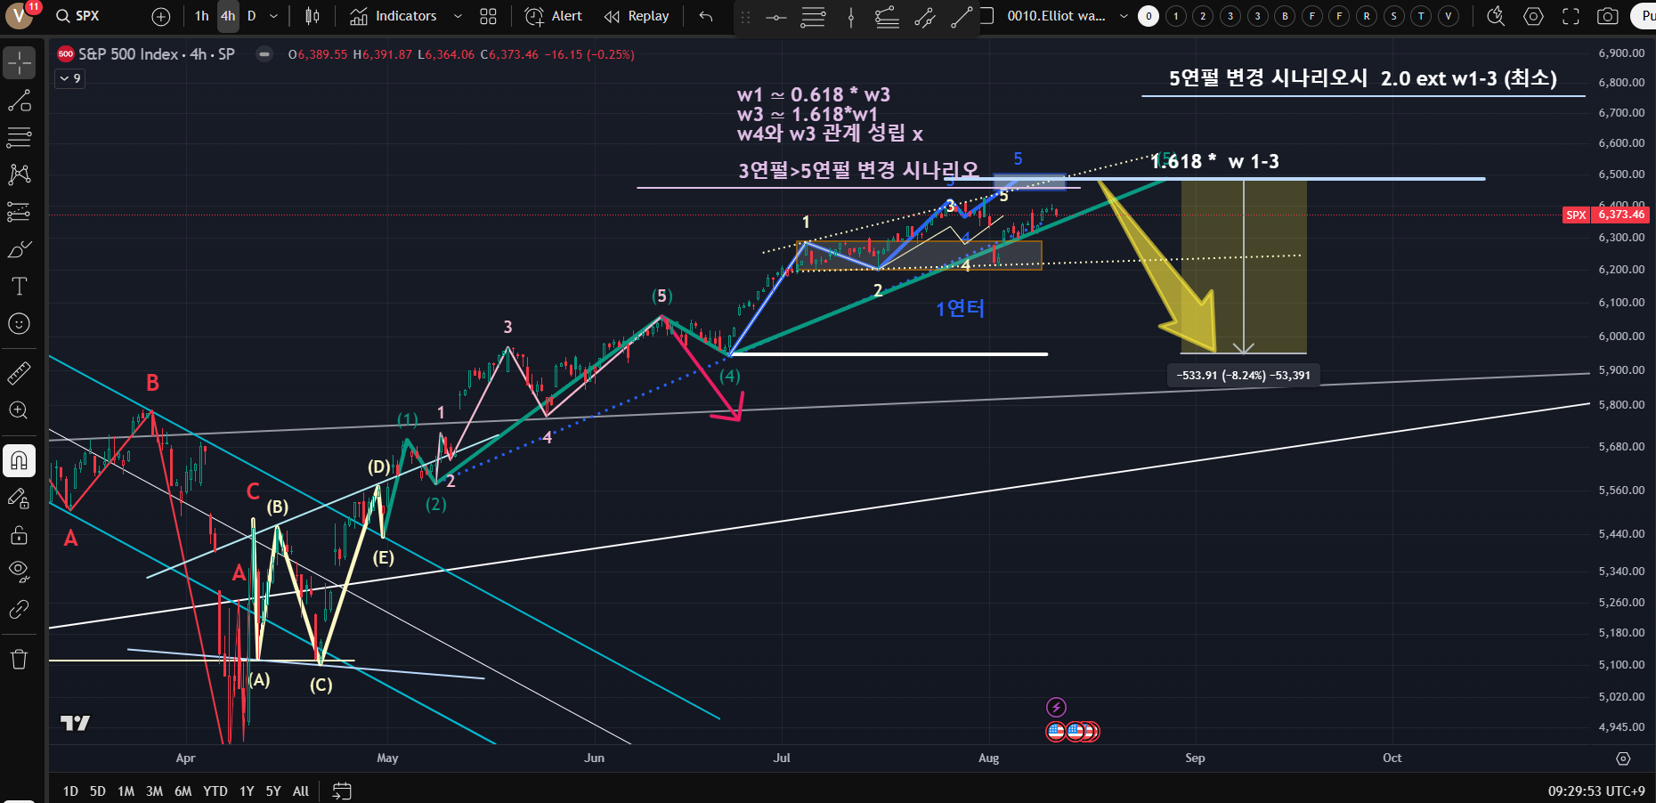Pick the ruler measure tool

pyautogui.click(x=19, y=373)
